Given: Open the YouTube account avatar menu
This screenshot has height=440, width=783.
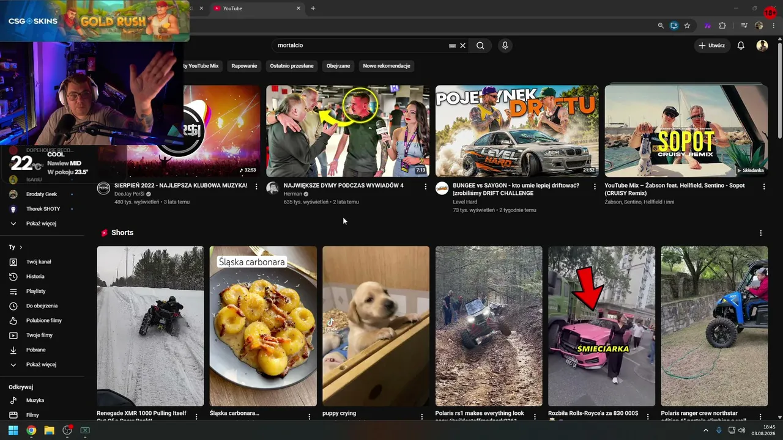Looking at the screenshot, I should [762, 45].
